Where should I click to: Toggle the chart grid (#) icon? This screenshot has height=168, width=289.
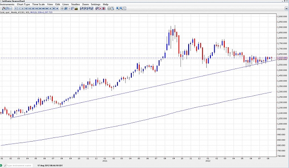[x=66, y=8]
